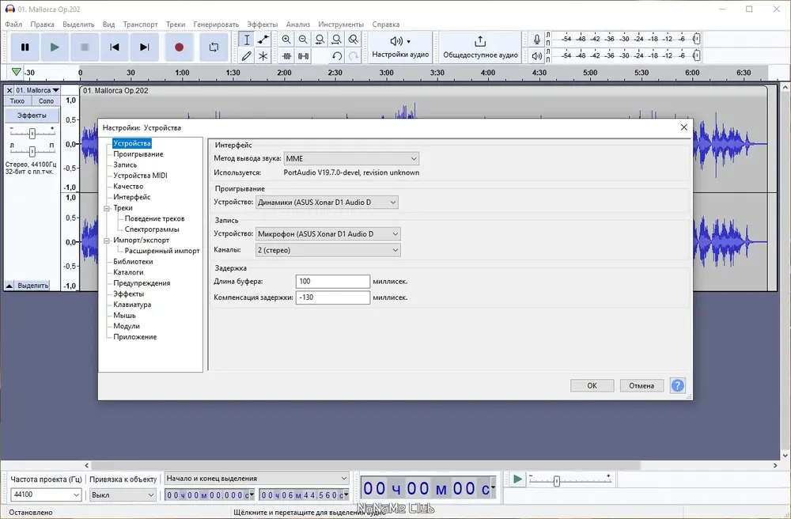The height and width of the screenshot is (519, 791).
Task: Collapse the Треки tree node expander
Action: (x=107, y=208)
